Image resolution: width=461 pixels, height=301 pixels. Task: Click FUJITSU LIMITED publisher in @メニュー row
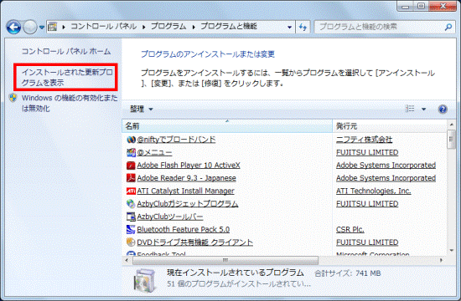pyautogui.click(x=367, y=152)
